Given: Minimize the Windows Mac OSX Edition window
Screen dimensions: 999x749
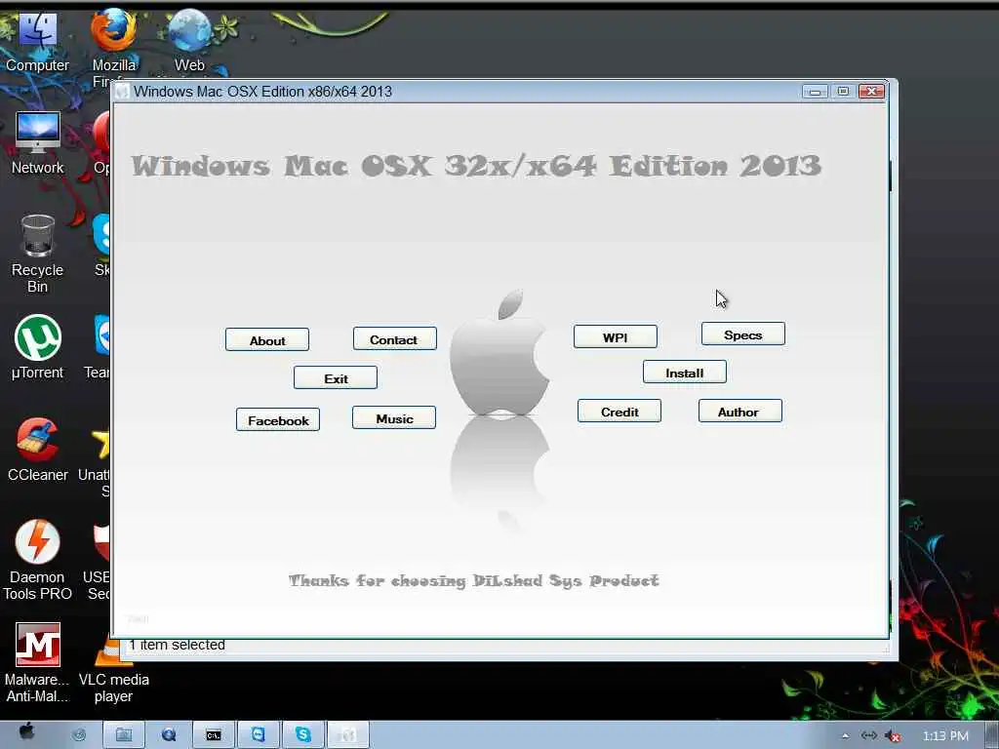Looking at the screenshot, I should coord(815,92).
